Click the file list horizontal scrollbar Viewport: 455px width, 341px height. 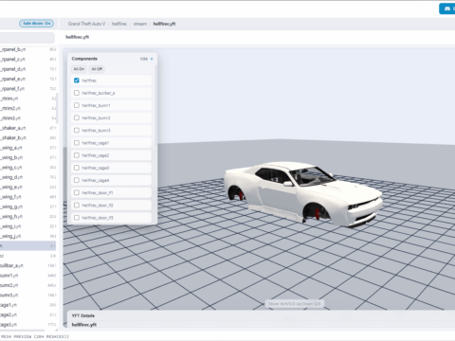coord(22,330)
